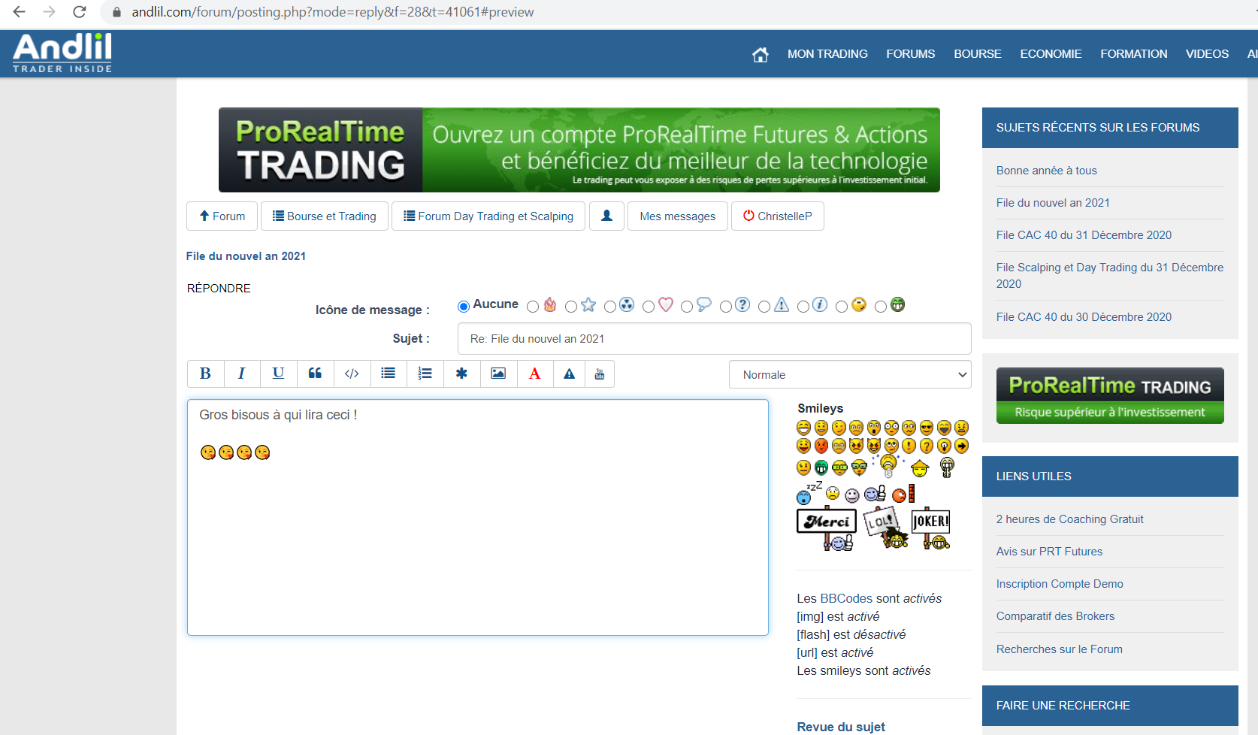Select the Aucune message icon option
The height and width of the screenshot is (735, 1258).
click(464, 306)
